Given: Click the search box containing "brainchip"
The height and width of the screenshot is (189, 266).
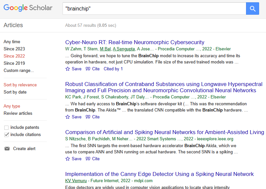Looking at the screenshot, I should point(154,9).
